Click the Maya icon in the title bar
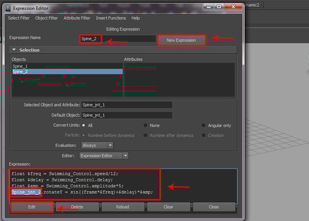The height and width of the screenshot is (221, 309). 7,8
